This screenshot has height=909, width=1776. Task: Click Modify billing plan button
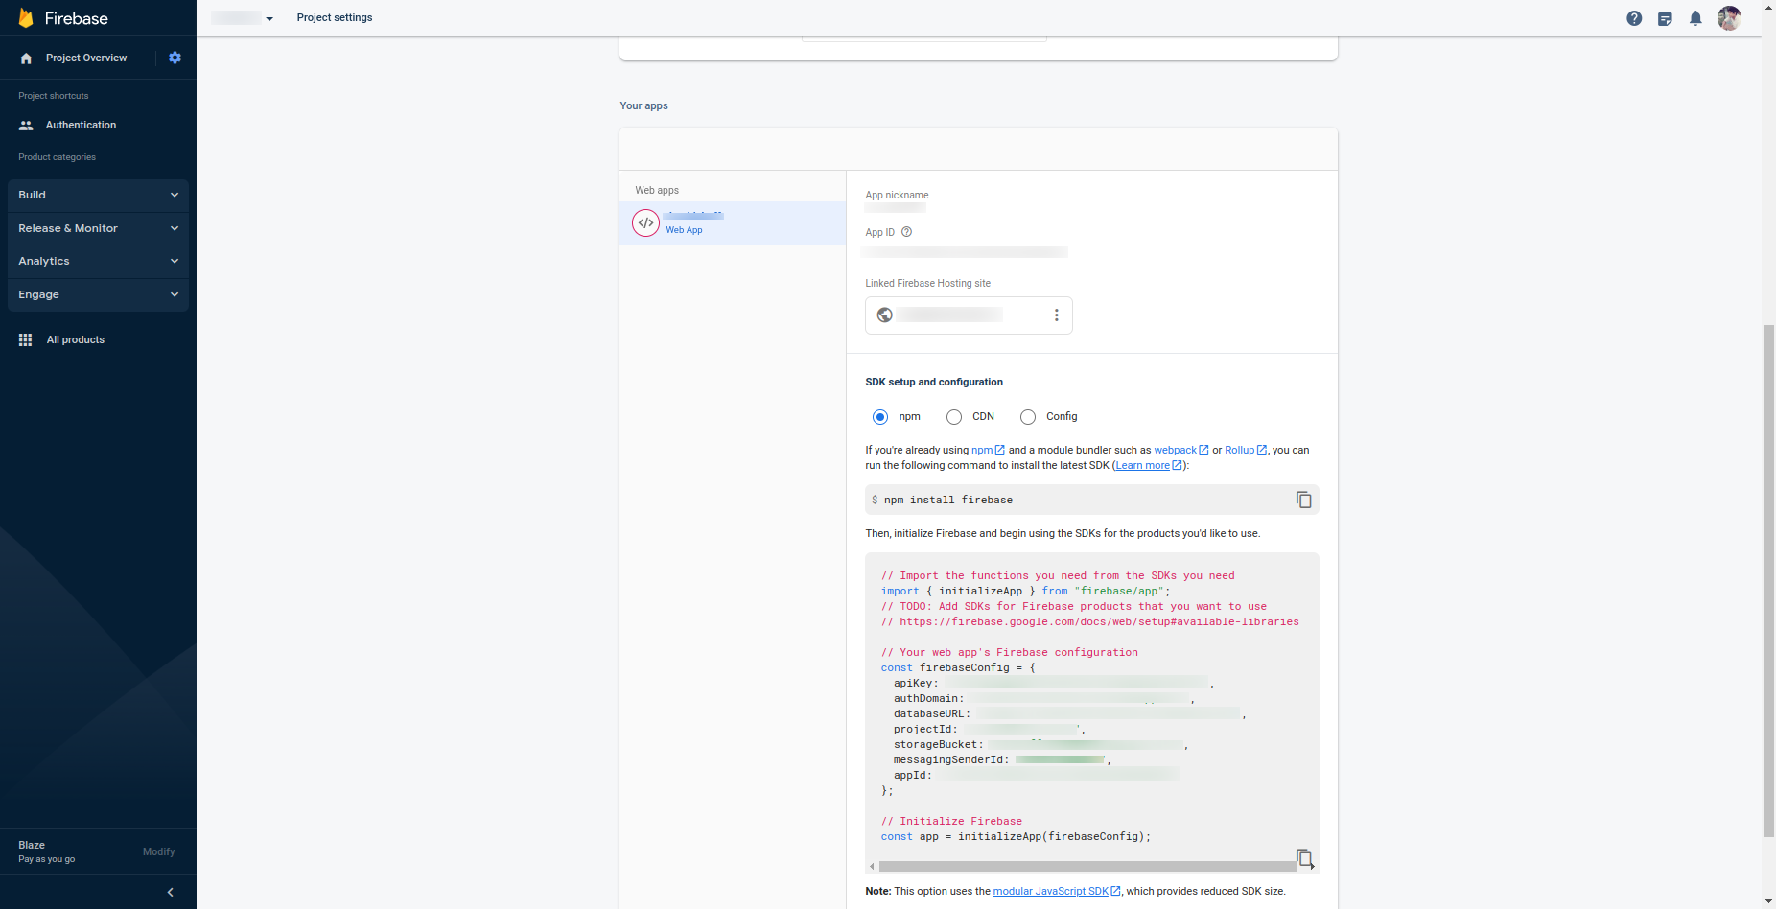(x=159, y=852)
